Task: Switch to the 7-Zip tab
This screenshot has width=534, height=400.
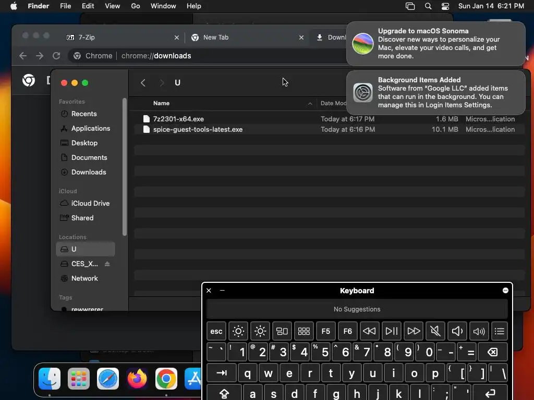Action: tap(123, 37)
